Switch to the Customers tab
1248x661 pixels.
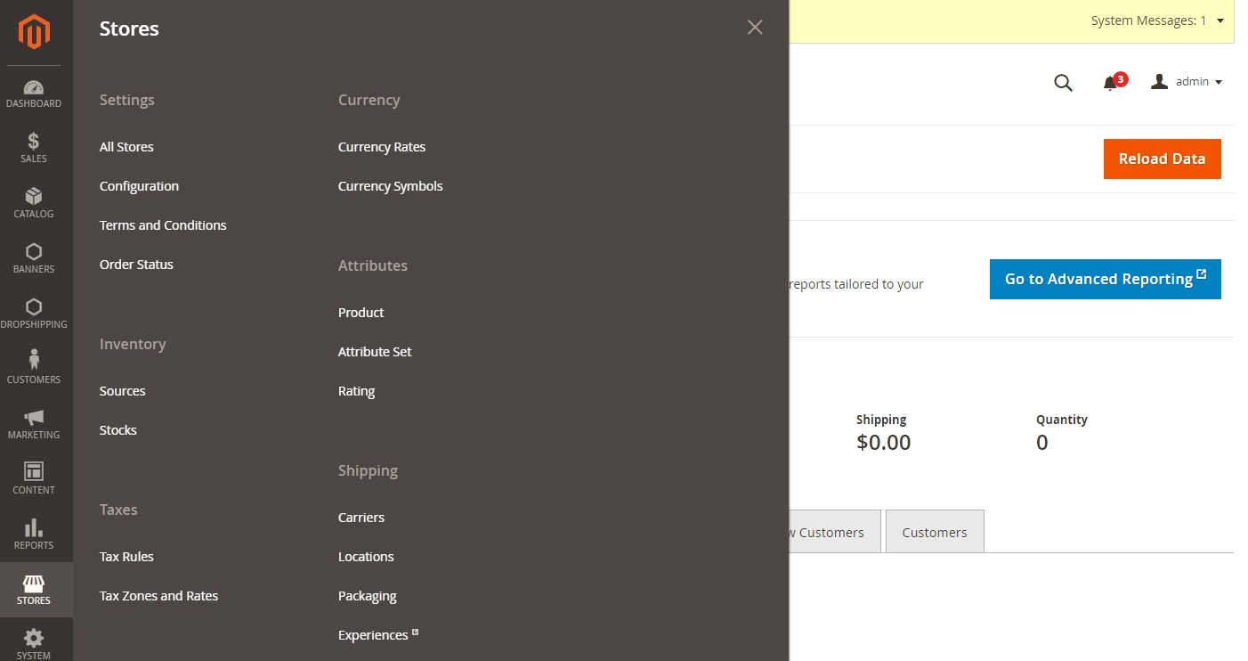935,531
